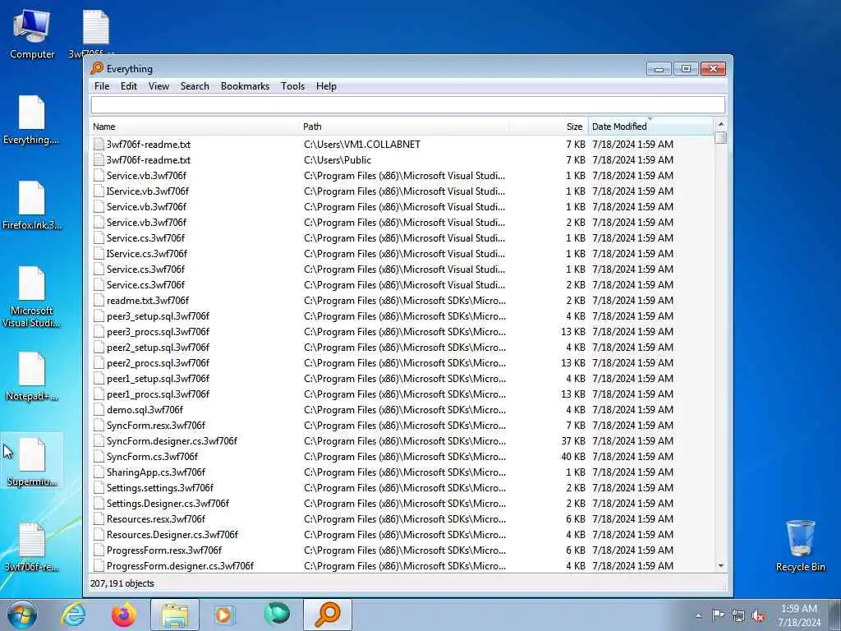Open the Edit menu
This screenshot has height=631, width=841.
click(x=129, y=85)
